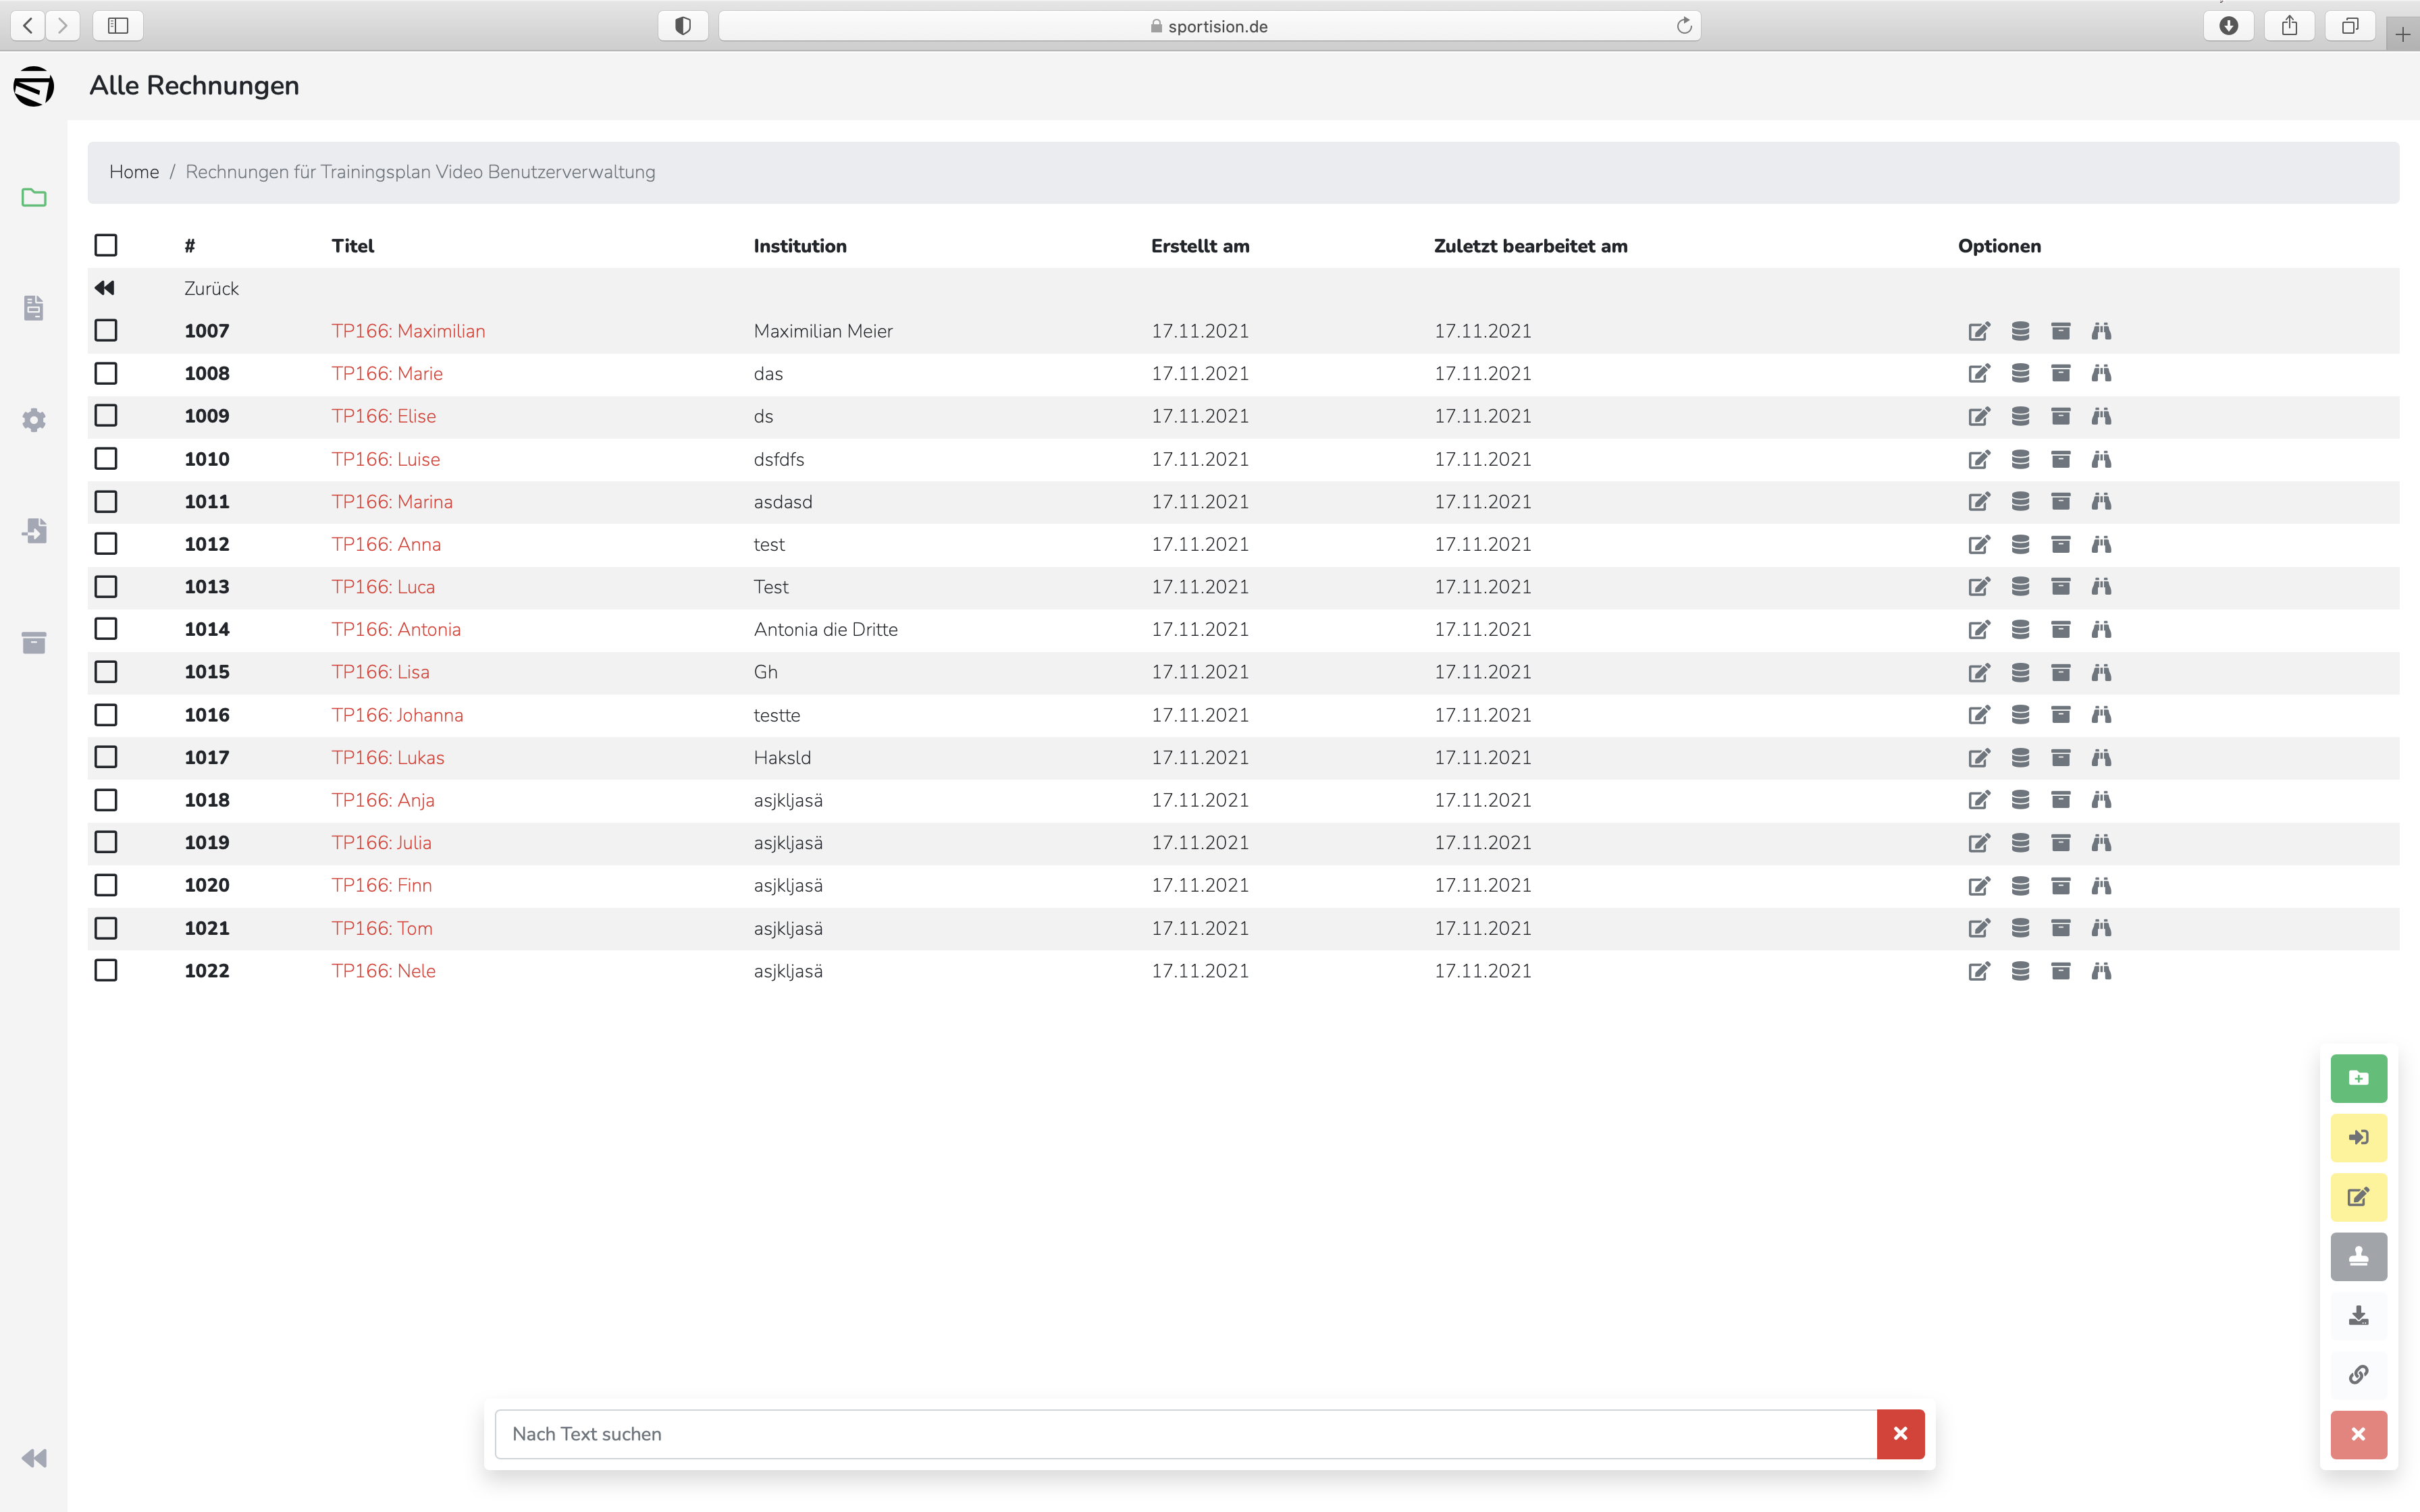Click the Titel column header
The height and width of the screenshot is (1512, 2420).
click(353, 246)
